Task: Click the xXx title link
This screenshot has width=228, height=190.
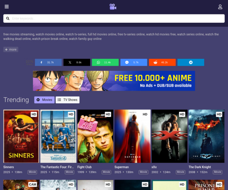Action: tap(155, 167)
